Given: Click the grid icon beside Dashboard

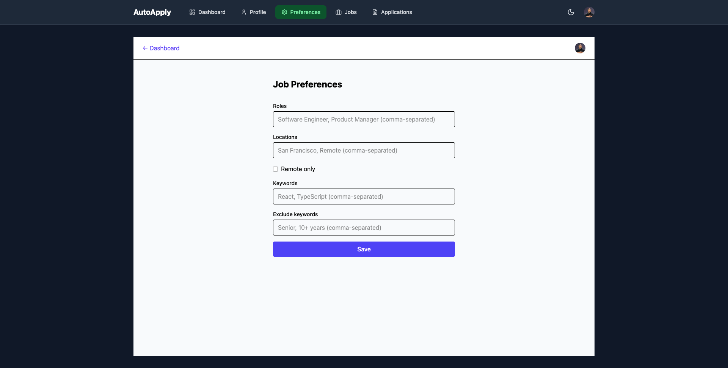Looking at the screenshot, I should [192, 12].
